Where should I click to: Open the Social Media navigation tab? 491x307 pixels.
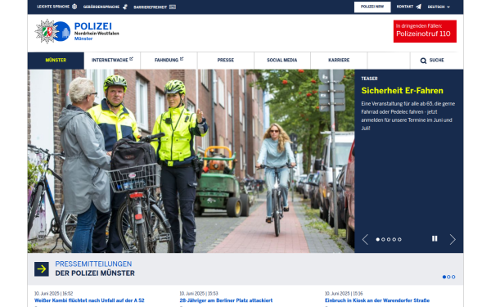(282, 60)
